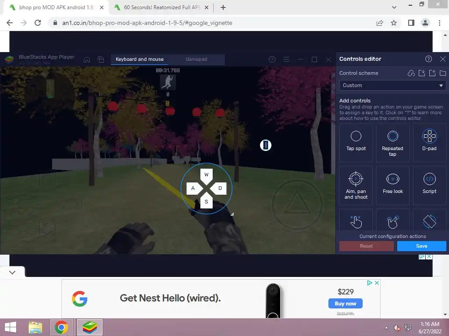Select the Free look control
This screenshot has width=449, height=336.
(392, 185)
